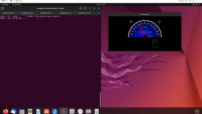This screenshot has height=114, width=202.
Task: Close the first terminal tab
Action: point(17,13)
